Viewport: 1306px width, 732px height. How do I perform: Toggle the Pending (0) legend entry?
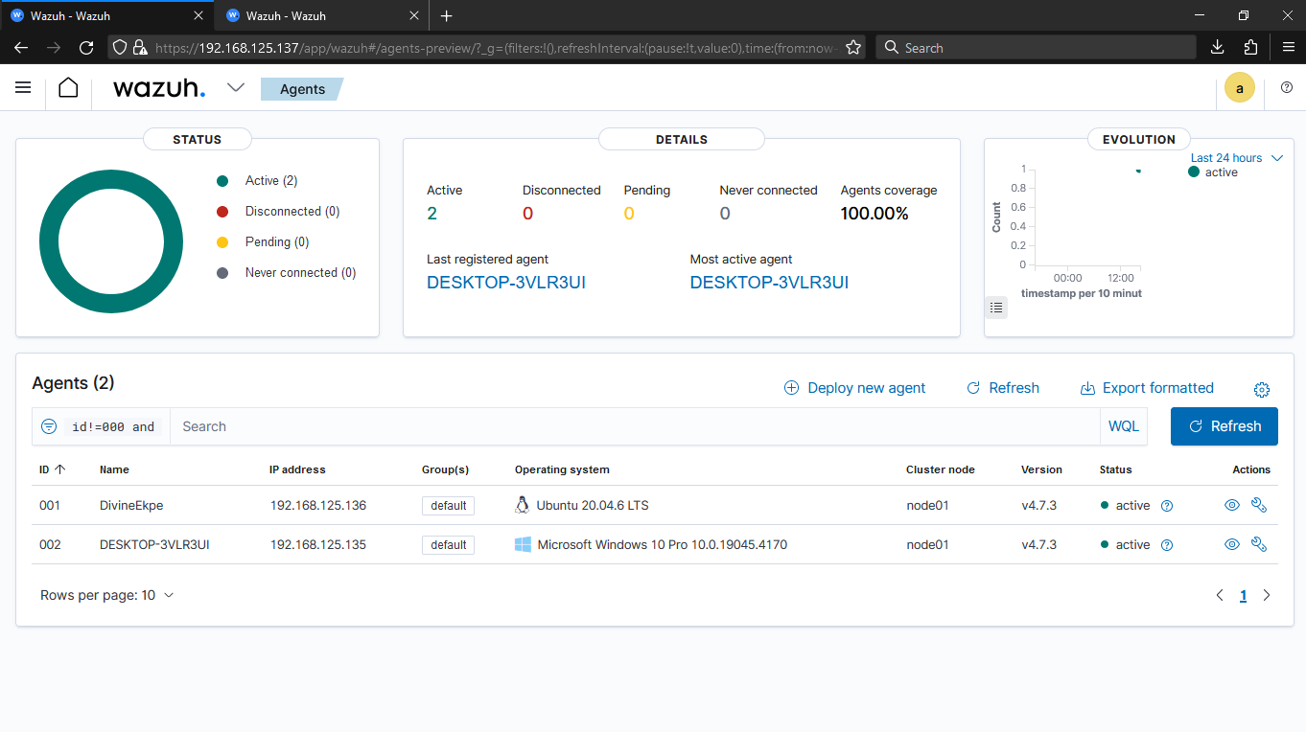(264, 241)
